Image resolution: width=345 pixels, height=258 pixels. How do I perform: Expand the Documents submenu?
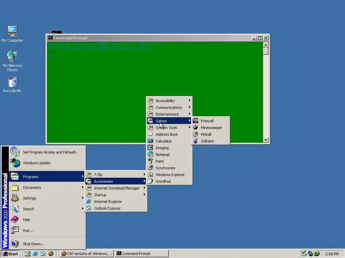[46, 187]
